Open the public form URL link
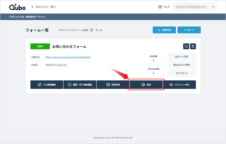The image size is (226, 144). (68, 57)
